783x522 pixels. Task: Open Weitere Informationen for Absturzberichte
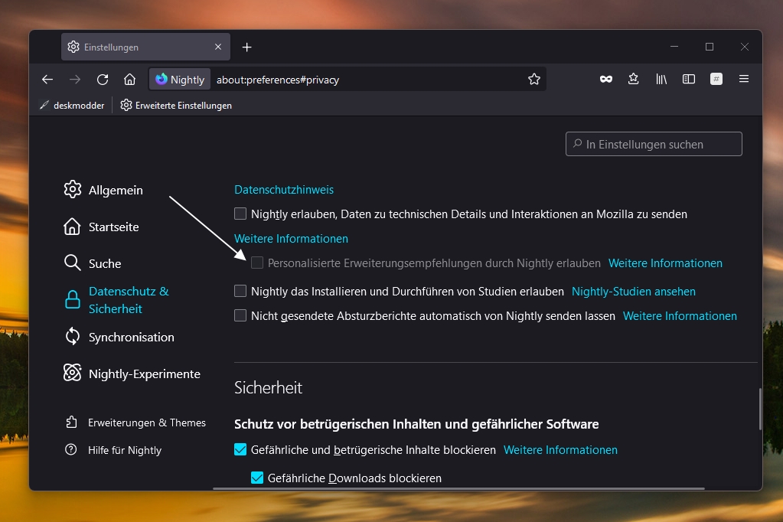click(x=680, y=315)
